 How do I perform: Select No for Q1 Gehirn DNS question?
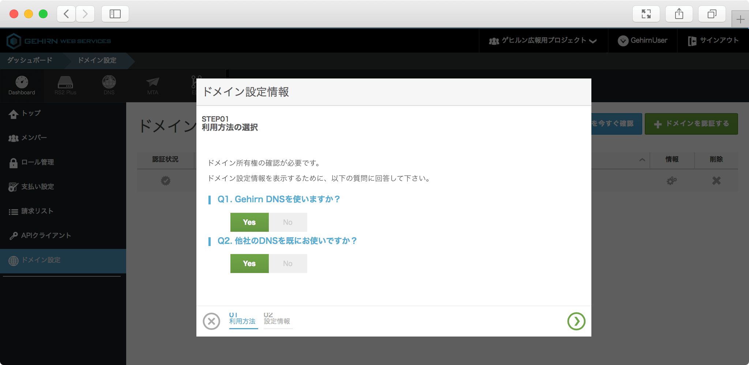(x=288, y=222)
